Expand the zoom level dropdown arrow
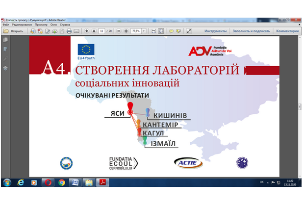Screen dimensions: 304x206 tap(144, 31)
